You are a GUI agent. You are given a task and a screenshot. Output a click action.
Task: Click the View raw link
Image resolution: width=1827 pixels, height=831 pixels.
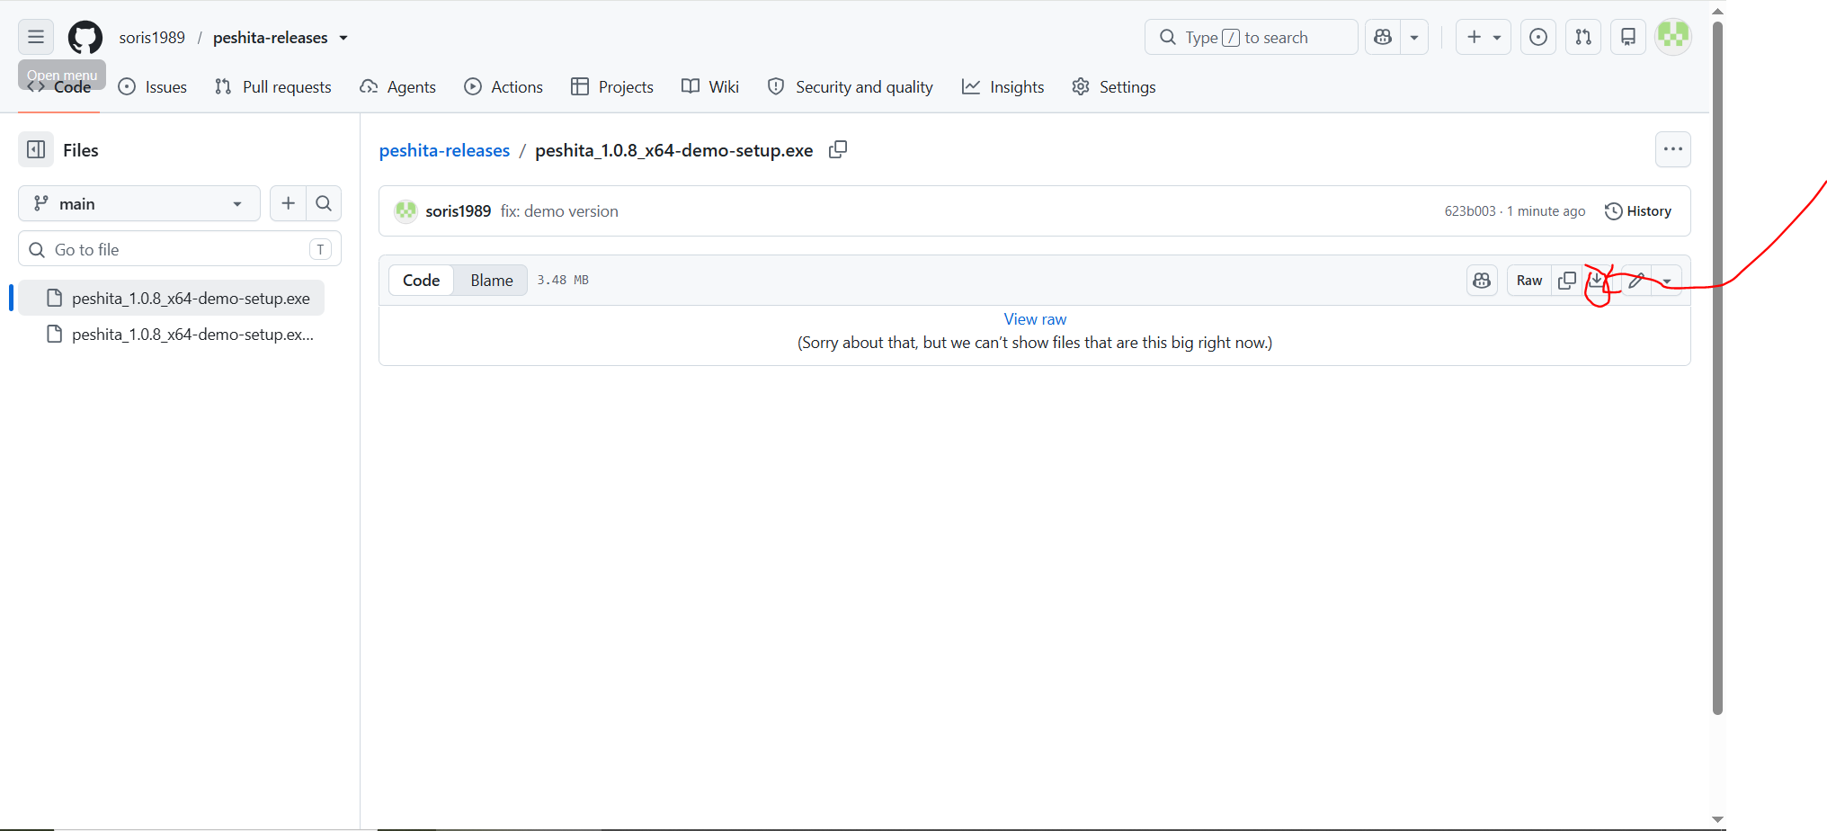pyautogui.click(x=1035, y=319)
